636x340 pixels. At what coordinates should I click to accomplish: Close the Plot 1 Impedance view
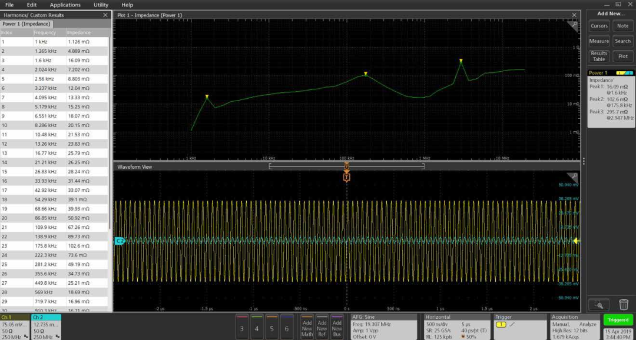[574, 15]
